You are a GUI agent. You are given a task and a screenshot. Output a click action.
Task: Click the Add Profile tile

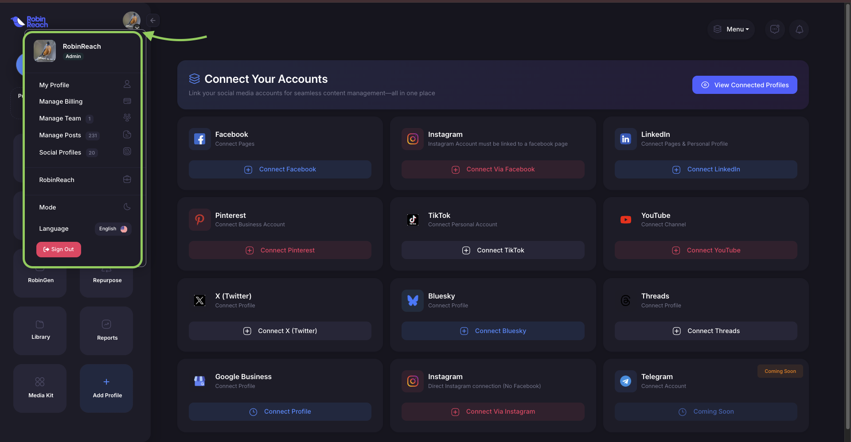[x=106, y=388]
